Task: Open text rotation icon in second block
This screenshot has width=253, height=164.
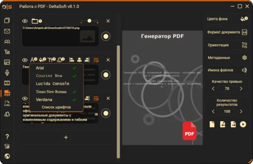Action: 61,60
